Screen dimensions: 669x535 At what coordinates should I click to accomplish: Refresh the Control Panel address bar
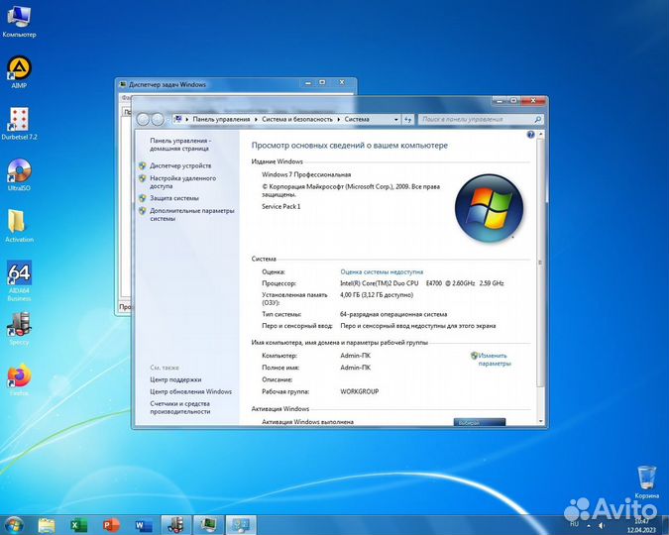point(408,120)
